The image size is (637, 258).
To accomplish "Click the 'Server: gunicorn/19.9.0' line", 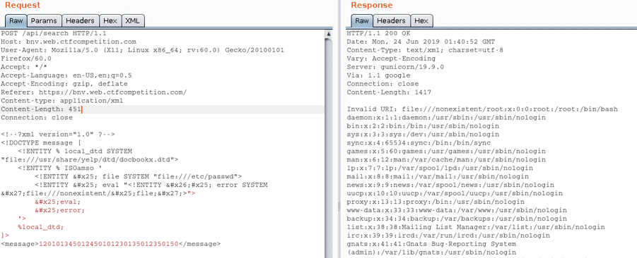I will pyautogui.click(x=395, y=67).
